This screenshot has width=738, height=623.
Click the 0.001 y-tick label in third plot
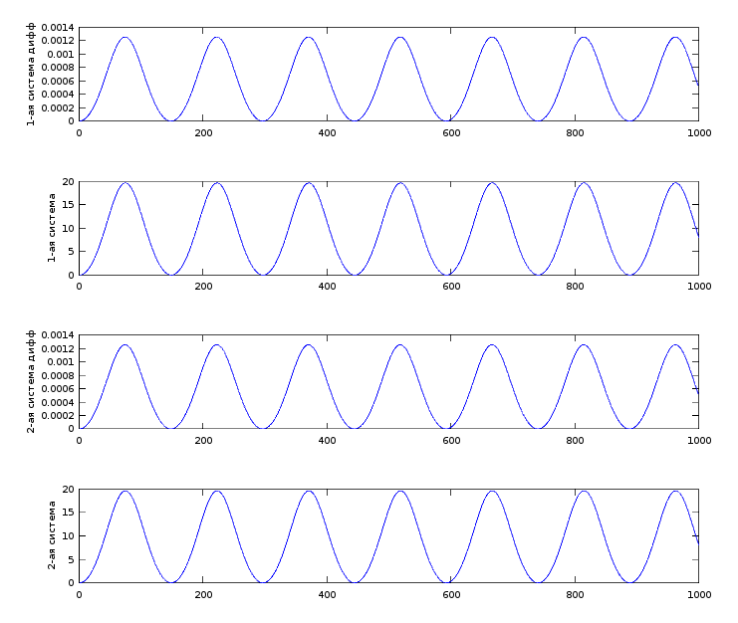point(59,362)
